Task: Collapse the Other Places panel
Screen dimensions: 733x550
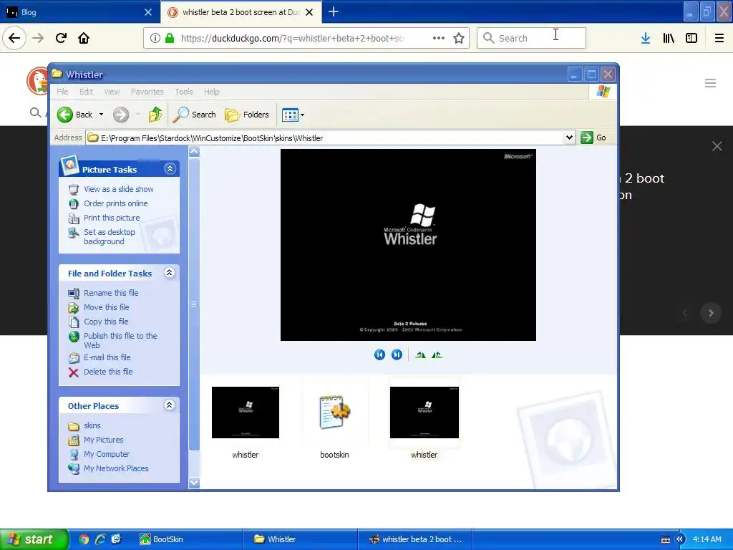Action: click(169, 405)
